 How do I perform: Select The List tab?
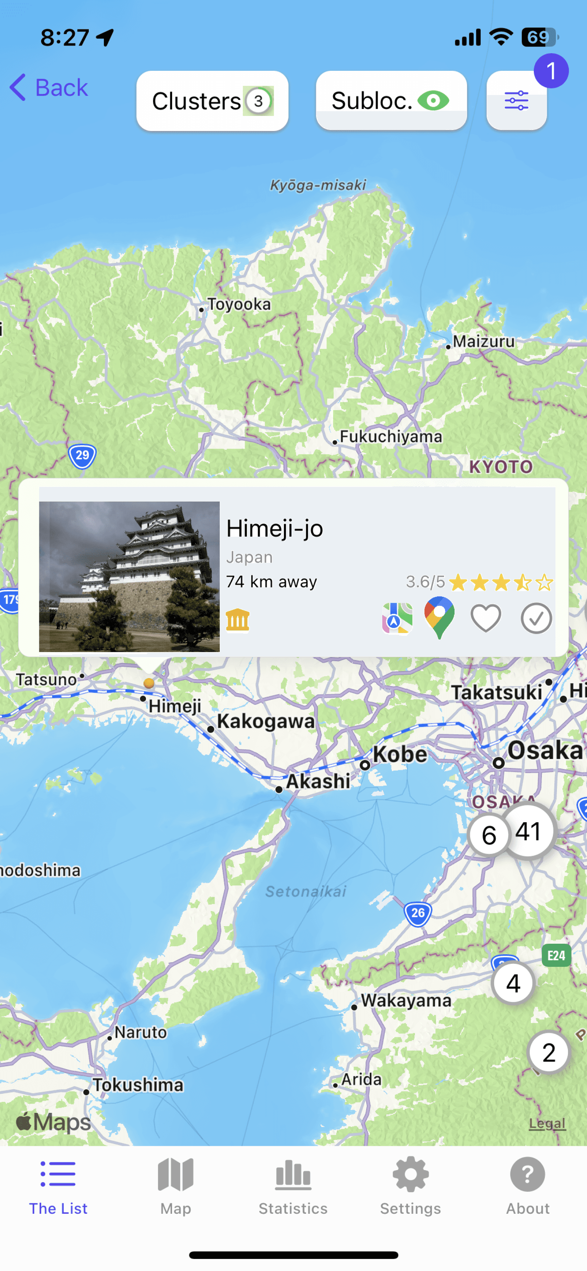point(58,1186)
